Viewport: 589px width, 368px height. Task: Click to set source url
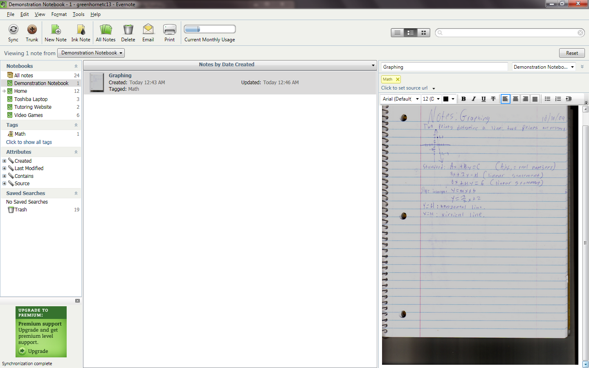click(404, 88)
